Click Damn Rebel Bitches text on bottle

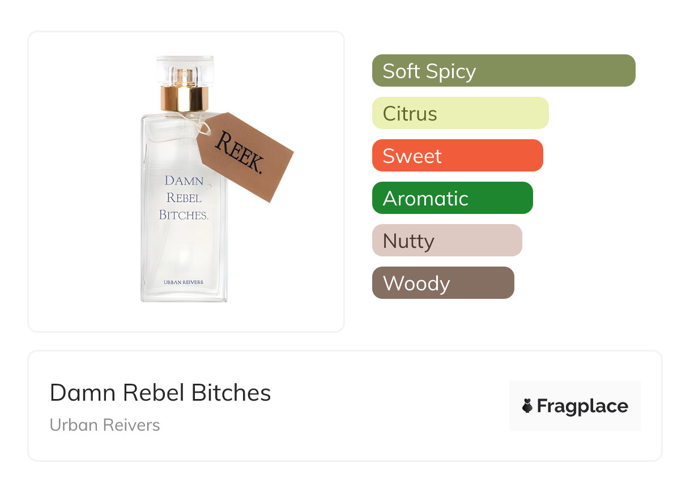point(184,198)
